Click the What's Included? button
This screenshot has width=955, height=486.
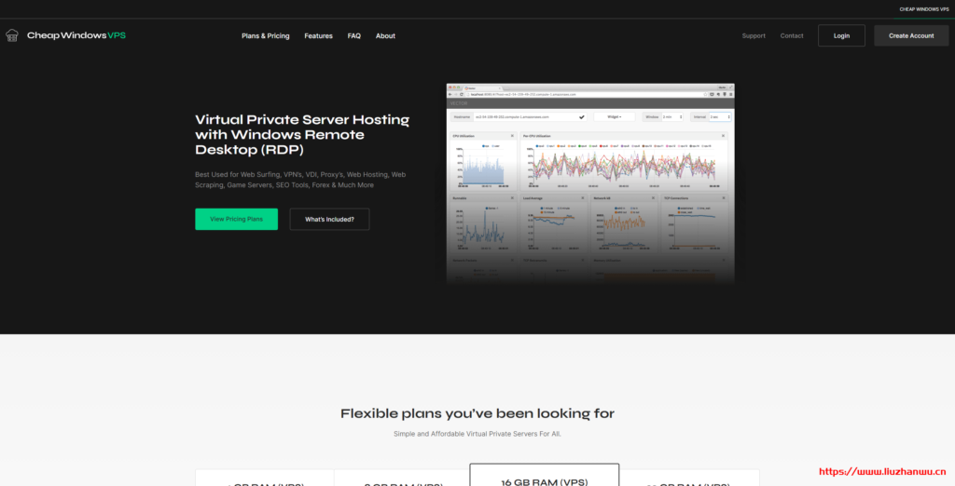329,219
